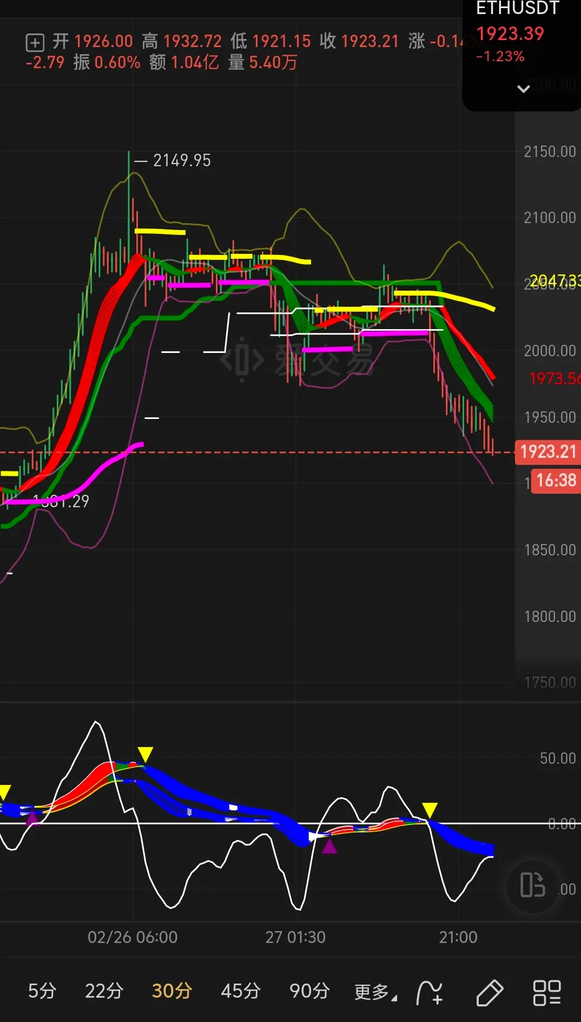This screenshot has width=581, height=1022.
Task: Tap the 1923.21 current price tag
Action: [547, 452]
